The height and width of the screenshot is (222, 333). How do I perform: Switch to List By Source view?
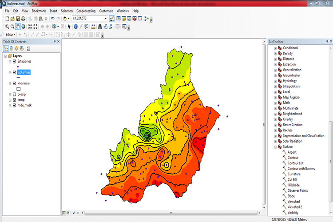click(11, 48)
